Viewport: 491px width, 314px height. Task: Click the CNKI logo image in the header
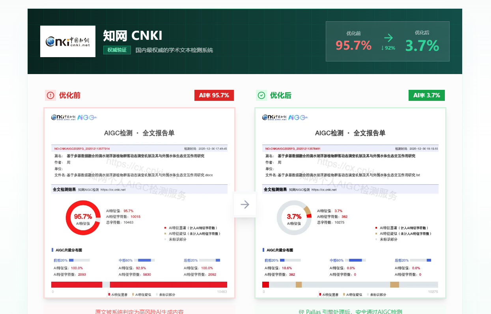click(68, 41)
